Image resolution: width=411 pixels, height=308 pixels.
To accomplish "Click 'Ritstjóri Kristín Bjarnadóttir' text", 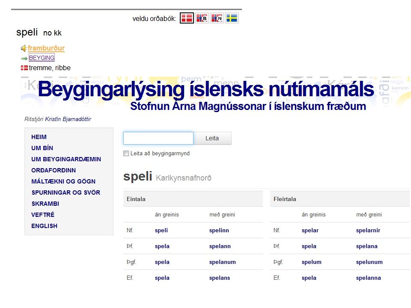I will click(58, 119).
